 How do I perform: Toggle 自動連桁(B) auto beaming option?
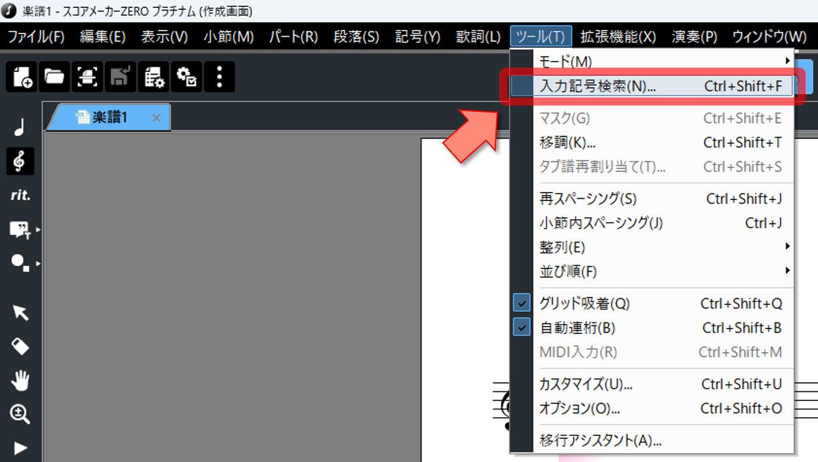pyautogui.click(x=577, y=328)
